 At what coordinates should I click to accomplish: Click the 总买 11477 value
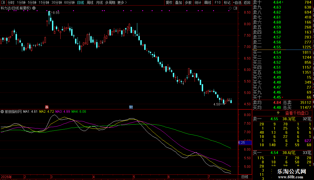click(306, 107)
